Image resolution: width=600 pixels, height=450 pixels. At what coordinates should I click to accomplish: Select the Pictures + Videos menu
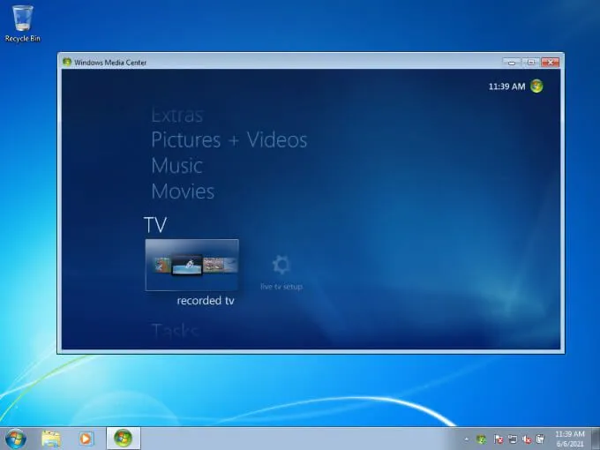tap(229, 139)
